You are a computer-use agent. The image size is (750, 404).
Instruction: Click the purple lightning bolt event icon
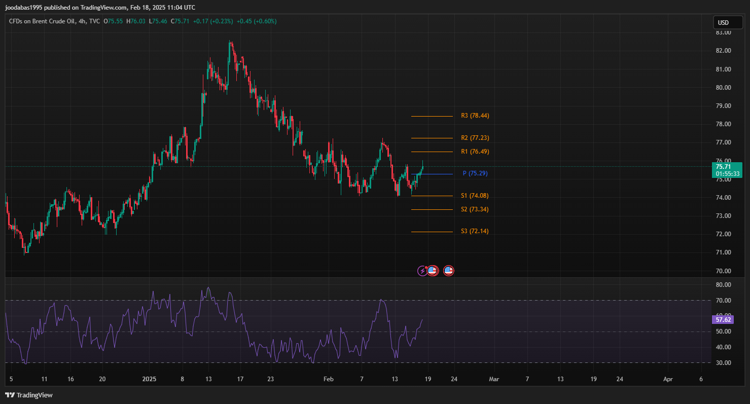click(x=422, y=271)
